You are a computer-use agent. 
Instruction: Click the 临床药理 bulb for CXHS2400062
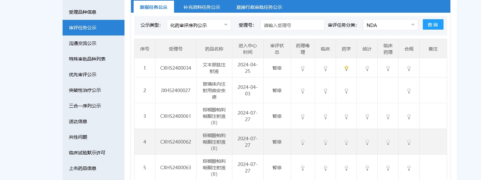click(388, 142)
